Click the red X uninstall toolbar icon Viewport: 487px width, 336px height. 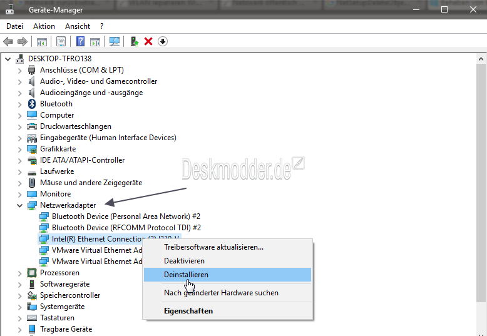[148, 41]
